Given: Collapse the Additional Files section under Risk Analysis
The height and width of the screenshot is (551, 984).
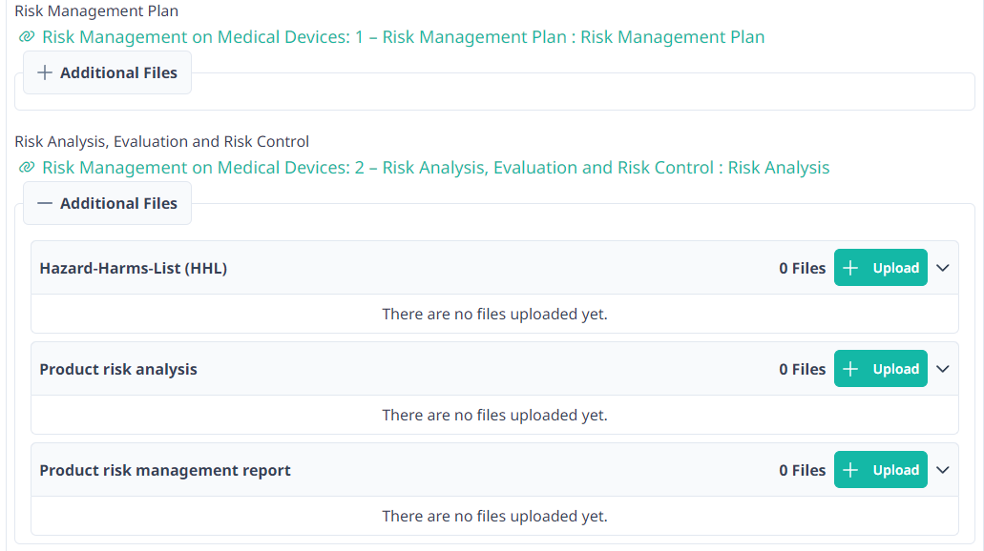Looking at the screenshot, I should pos(107,203).
